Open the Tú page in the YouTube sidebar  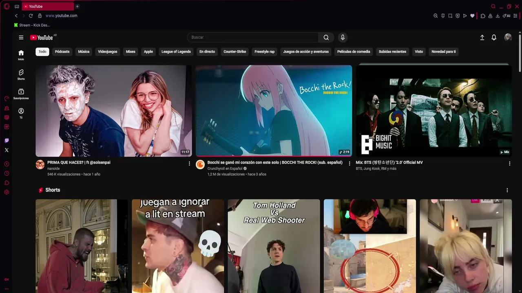click(21, 114)
